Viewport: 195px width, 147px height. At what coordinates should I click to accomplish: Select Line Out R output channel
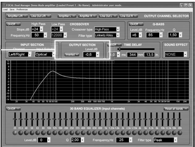tap(129, 16)
